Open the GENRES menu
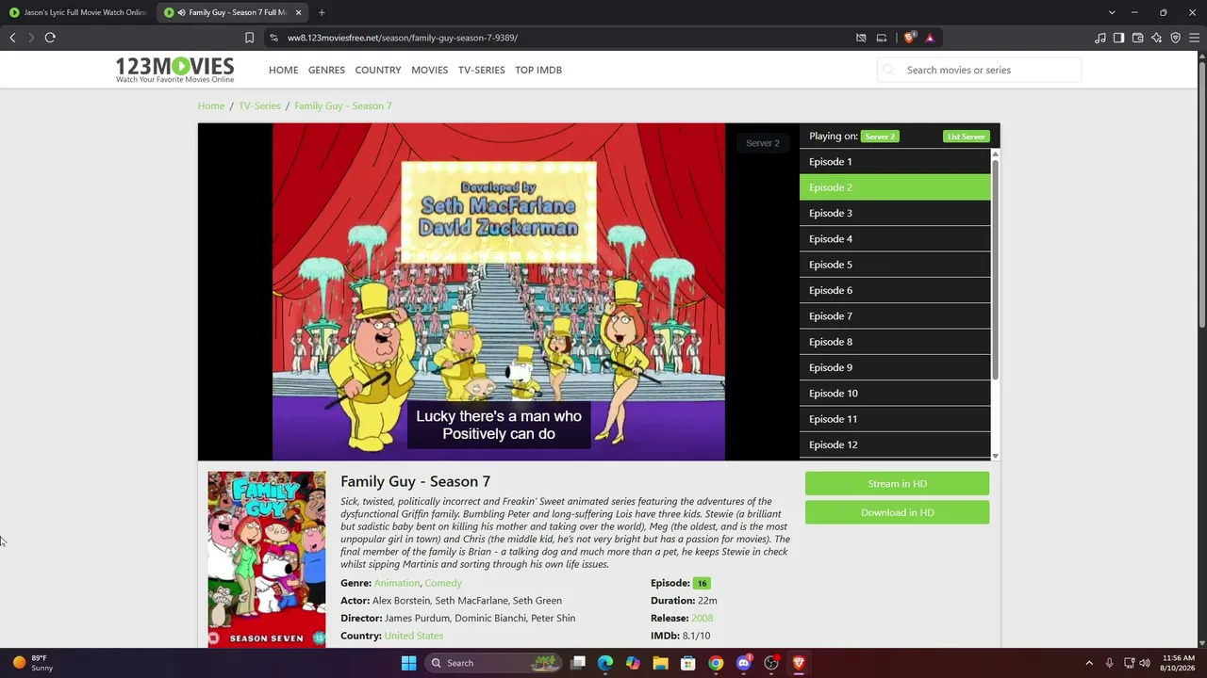This screenshot has height=678, width=1207. click(x=326, y=70)
